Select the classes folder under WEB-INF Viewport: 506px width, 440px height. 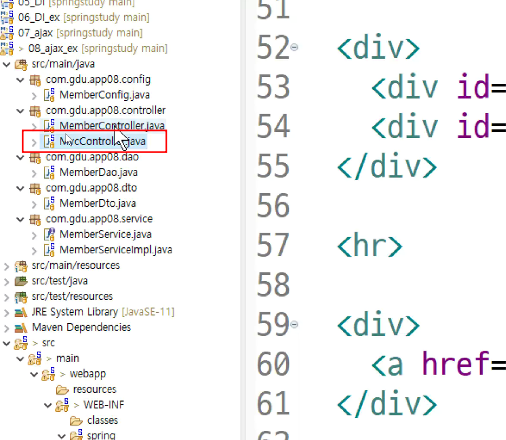click(x=102, y=421)
